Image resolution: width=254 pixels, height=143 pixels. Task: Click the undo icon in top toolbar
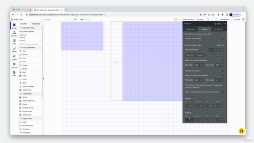208,19
